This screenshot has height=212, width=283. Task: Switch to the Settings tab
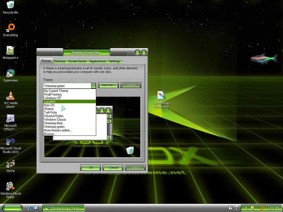coord(114,61)
